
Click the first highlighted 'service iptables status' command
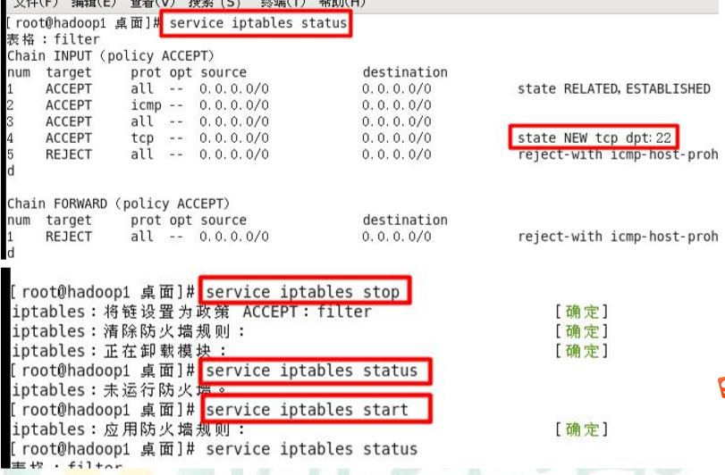click(x=258, y=23)
